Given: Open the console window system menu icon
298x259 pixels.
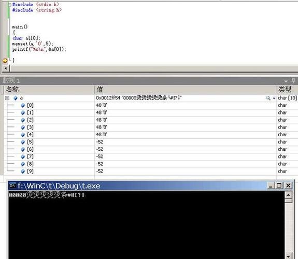Looking at the screenshot, I should coord(13,185).
